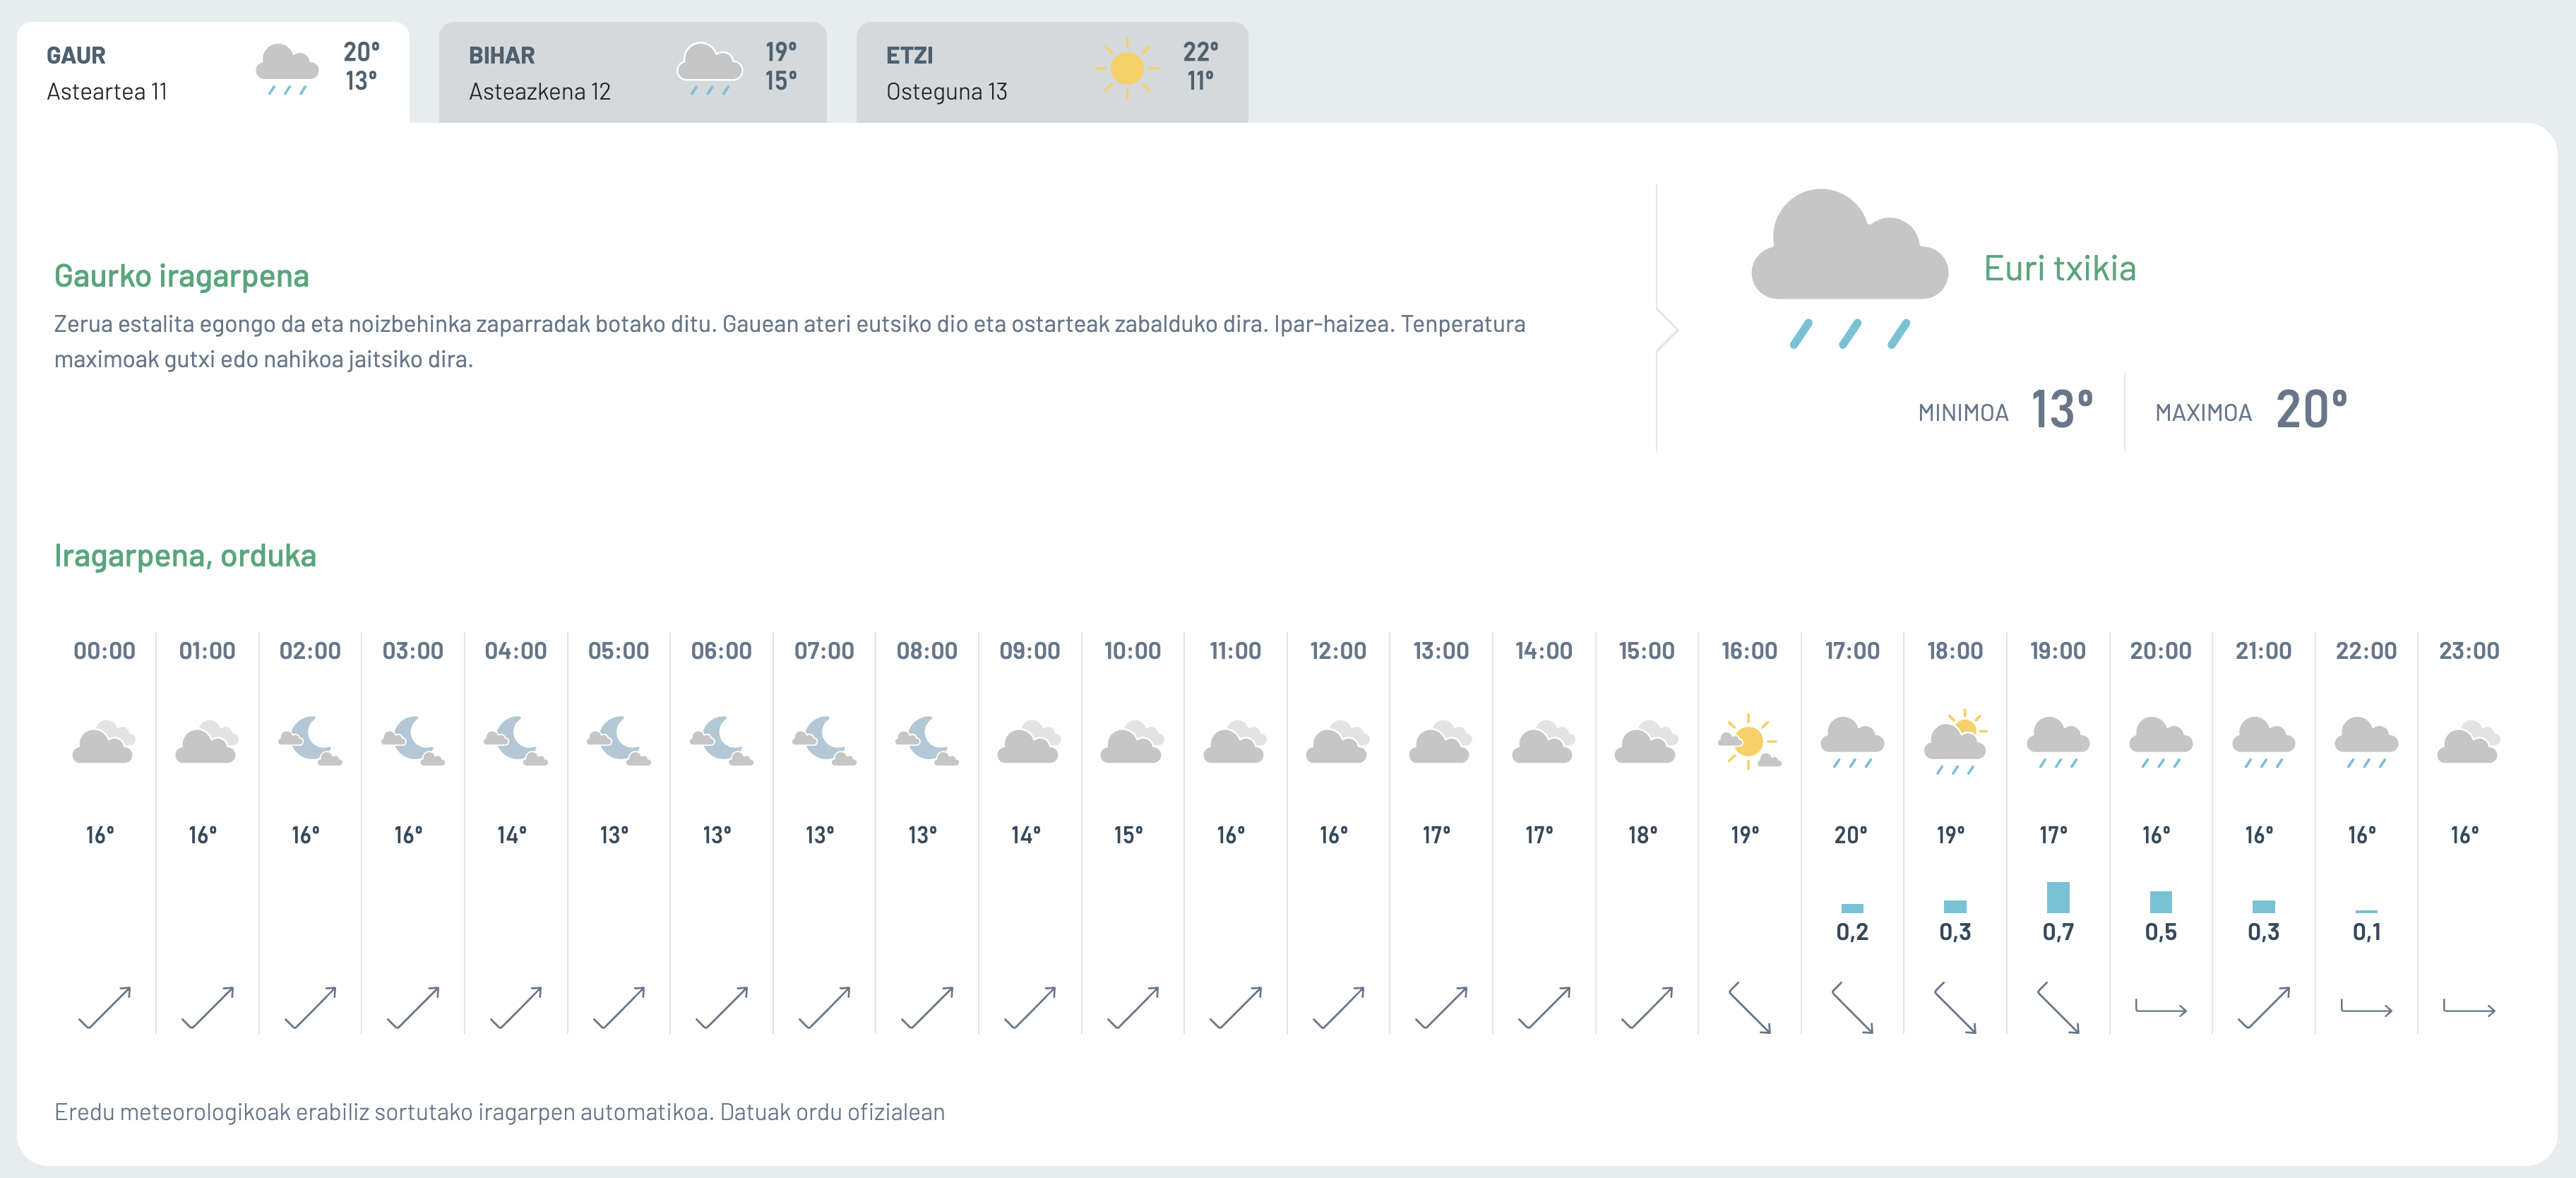Click eastward wind arrow at 20:00
The image size is (2576, 1178).
click(2161, 1007)
